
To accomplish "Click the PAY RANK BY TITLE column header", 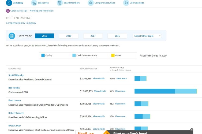I will coord(117,68).
